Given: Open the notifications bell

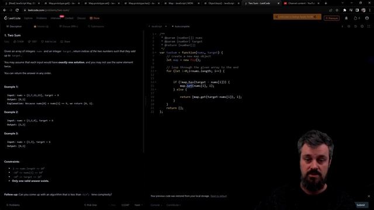Looking at the screenshot, I should pos(347,18).
